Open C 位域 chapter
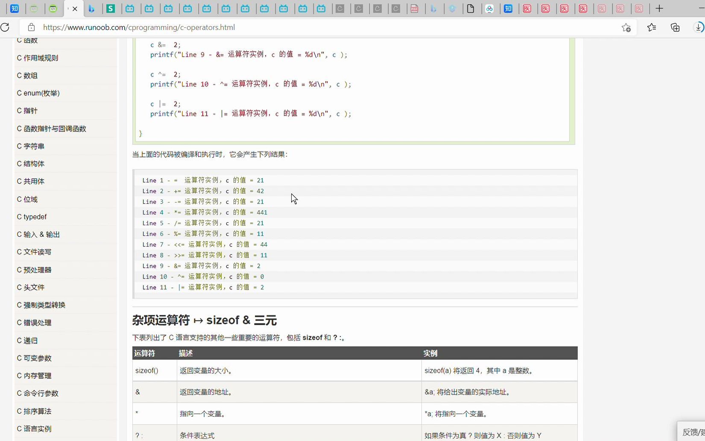The width and height of the screenshot is (705, 441). point(27,199)
